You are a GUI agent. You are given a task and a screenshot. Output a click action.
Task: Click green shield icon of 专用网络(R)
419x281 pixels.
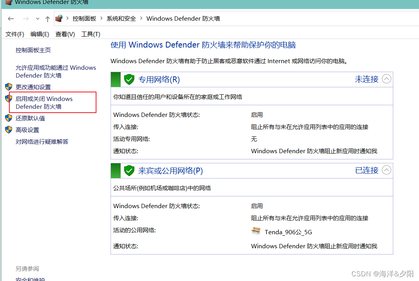point(129,80)
